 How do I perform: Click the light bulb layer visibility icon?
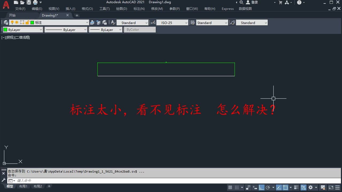click(12, 22)
